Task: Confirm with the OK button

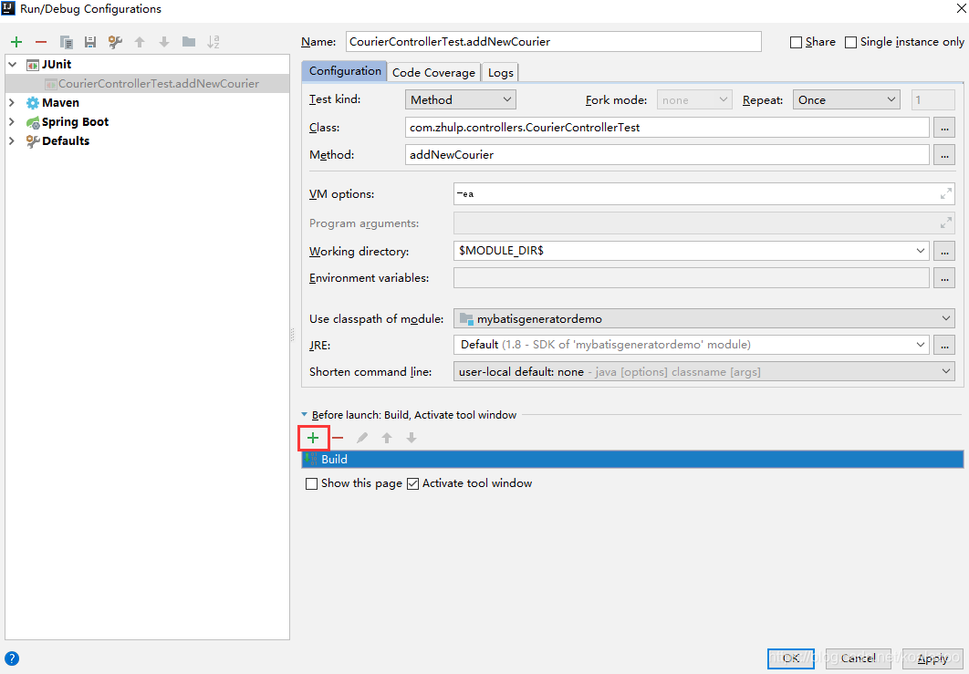Action: 791,658
